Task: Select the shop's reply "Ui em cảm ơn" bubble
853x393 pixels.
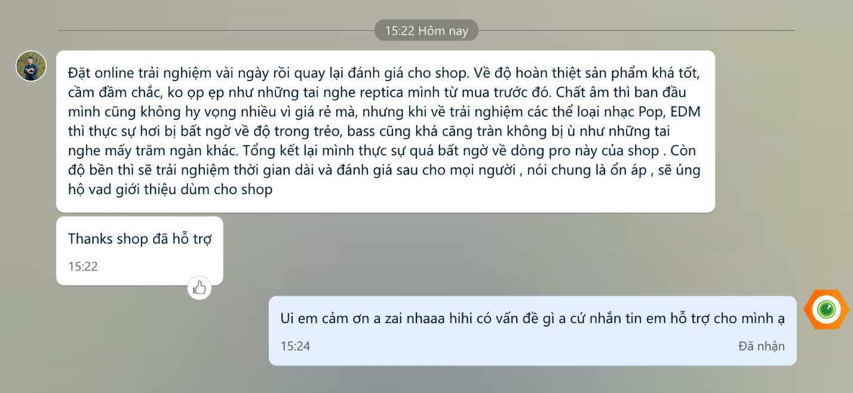Action: pyautogui.click(x=532, y=331)
